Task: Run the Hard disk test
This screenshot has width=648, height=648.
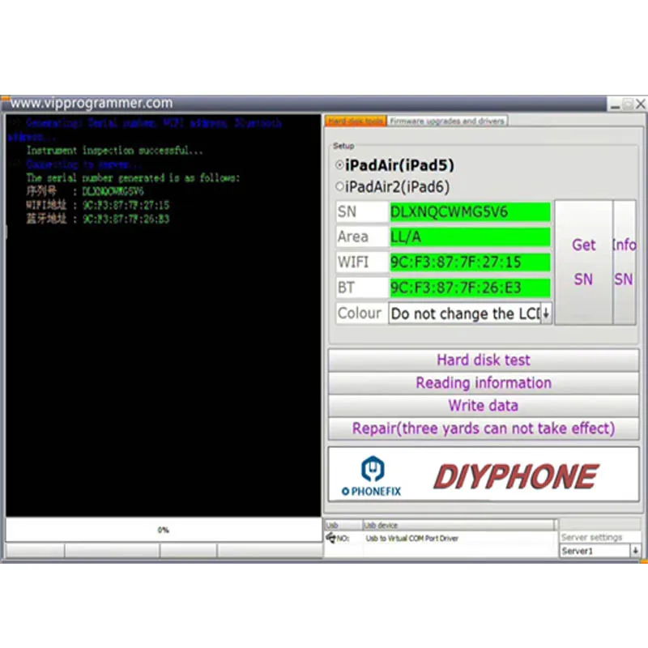Action: [x=483, y=360]
